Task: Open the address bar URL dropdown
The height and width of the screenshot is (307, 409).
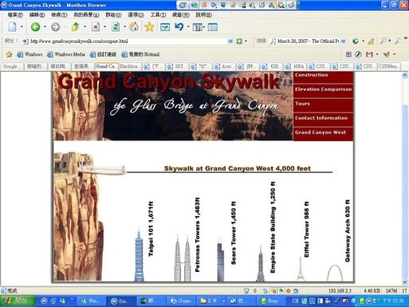Action: tap(230, 41)
